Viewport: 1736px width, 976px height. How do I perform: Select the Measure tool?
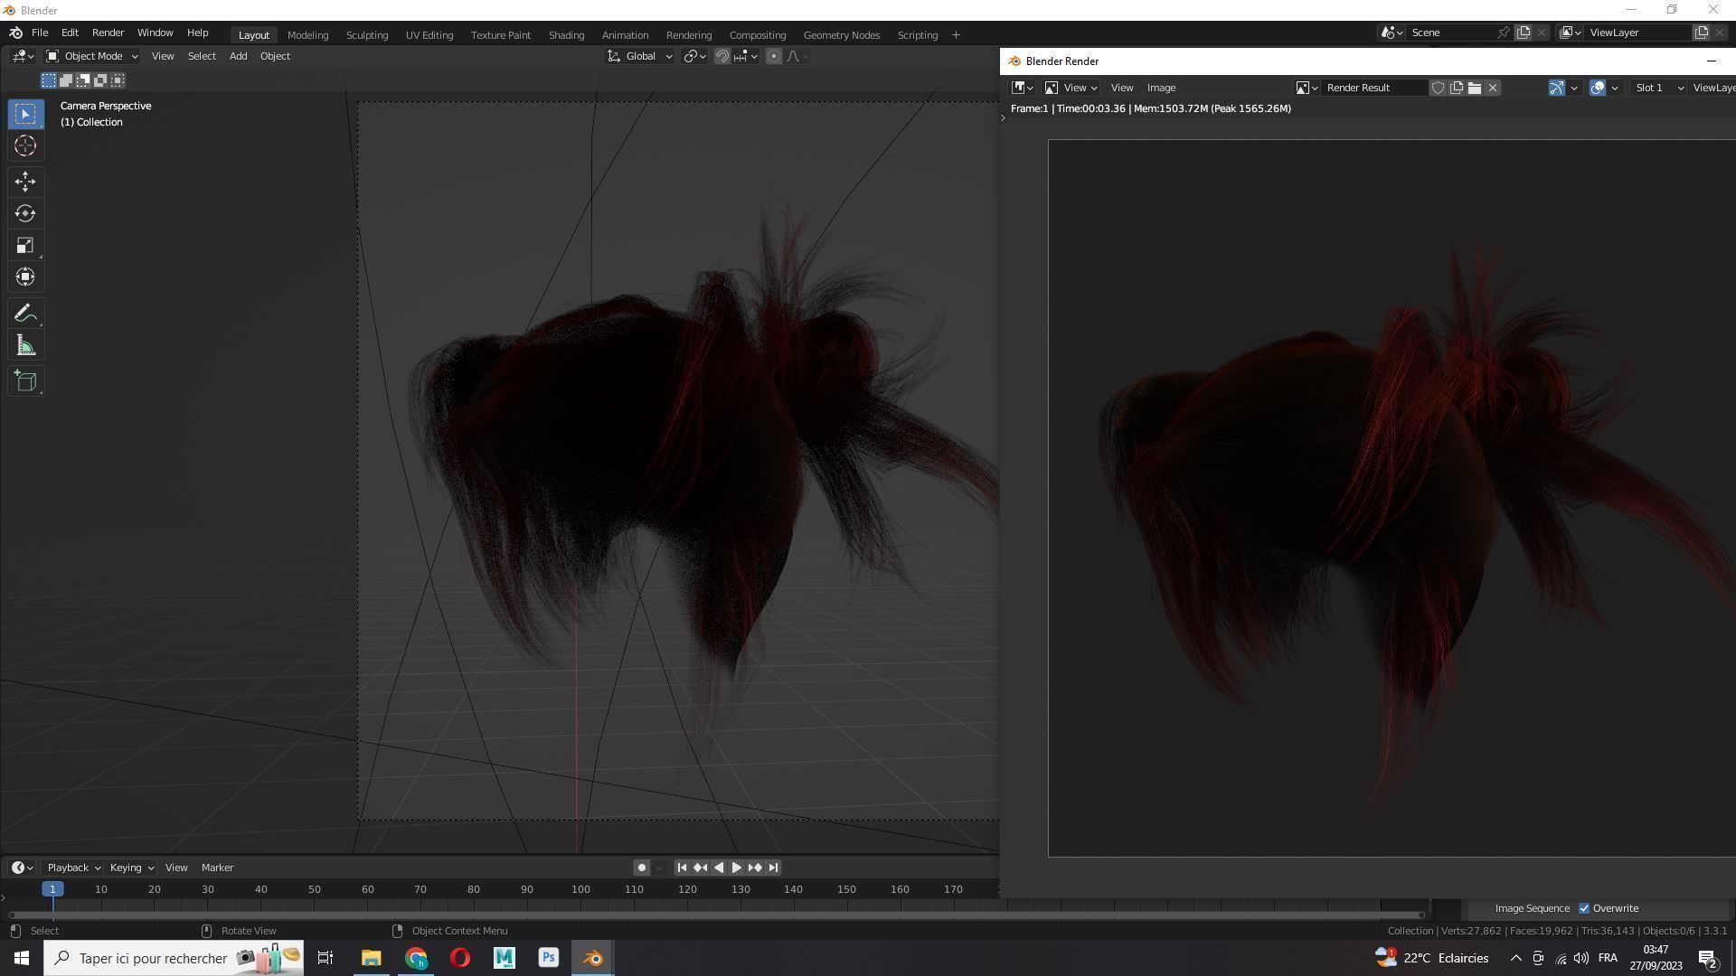(25, 345)
